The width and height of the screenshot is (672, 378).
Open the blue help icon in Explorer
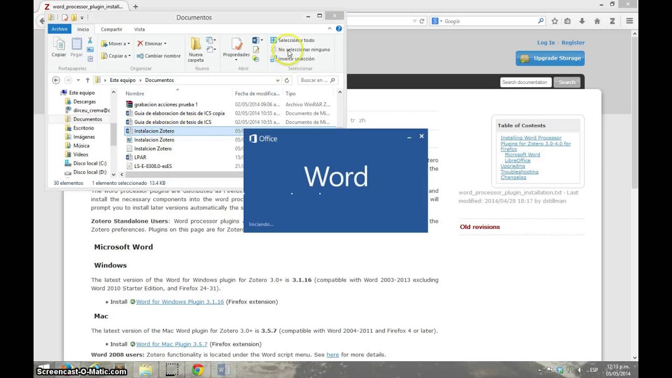click(x=339, y=29)
